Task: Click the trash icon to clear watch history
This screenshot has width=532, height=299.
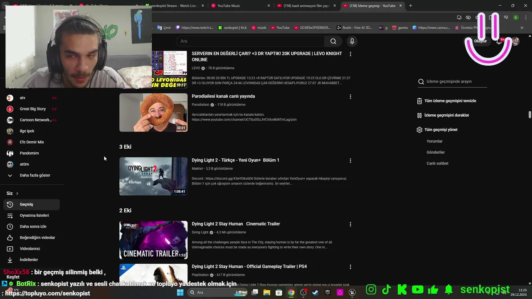Action: click(x=419, y=101)
